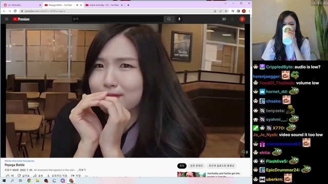Click the Pepega Battle video player

pyautogui.click(x=125, y=90)
